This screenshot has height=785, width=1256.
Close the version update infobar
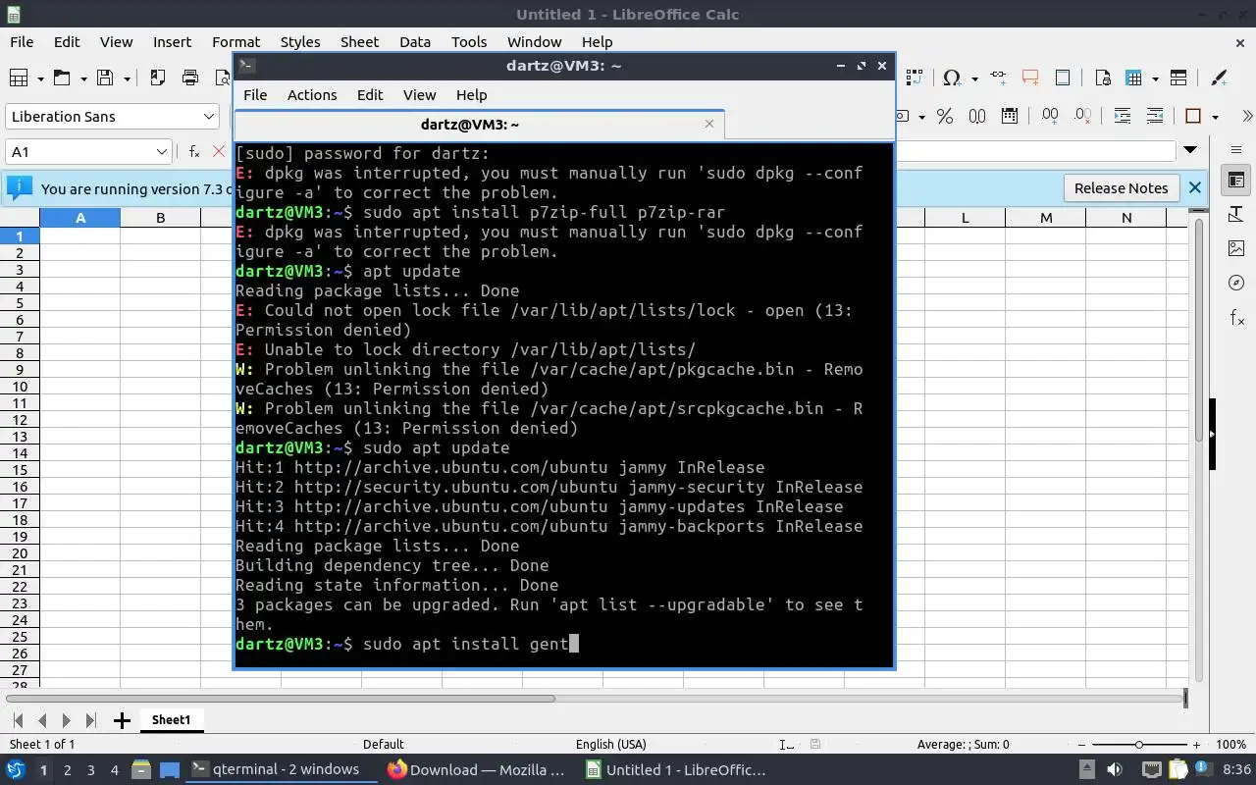point(1195,188)
